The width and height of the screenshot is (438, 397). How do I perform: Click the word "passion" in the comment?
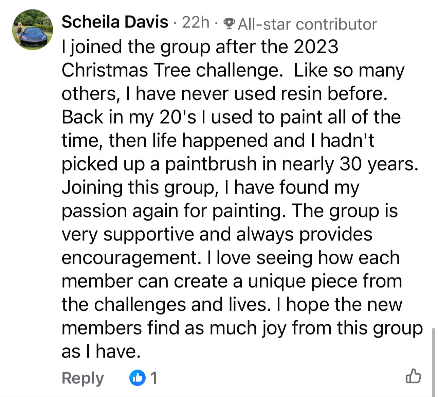(94, 211)
